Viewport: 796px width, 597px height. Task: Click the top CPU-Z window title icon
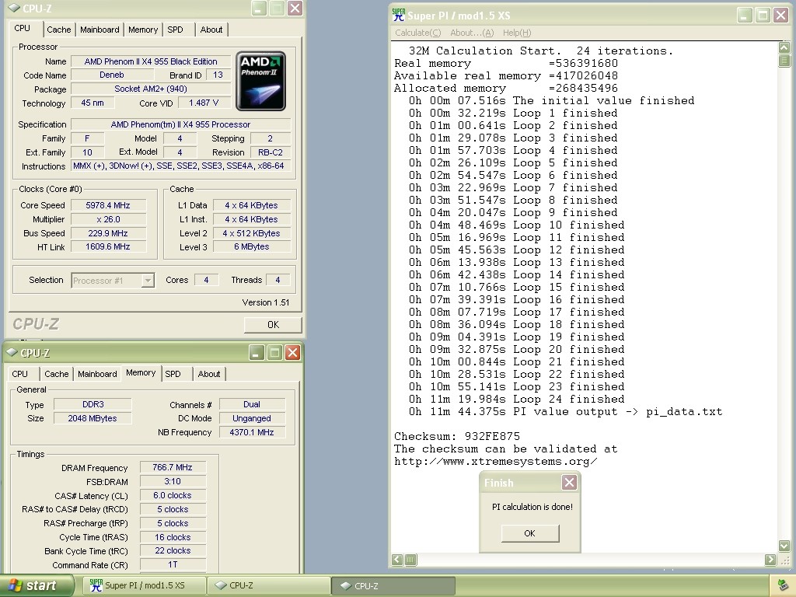click(14, 8)
